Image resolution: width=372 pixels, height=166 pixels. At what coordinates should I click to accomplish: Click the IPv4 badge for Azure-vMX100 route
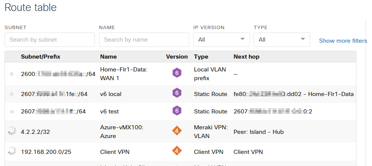(x=177, y=131)
